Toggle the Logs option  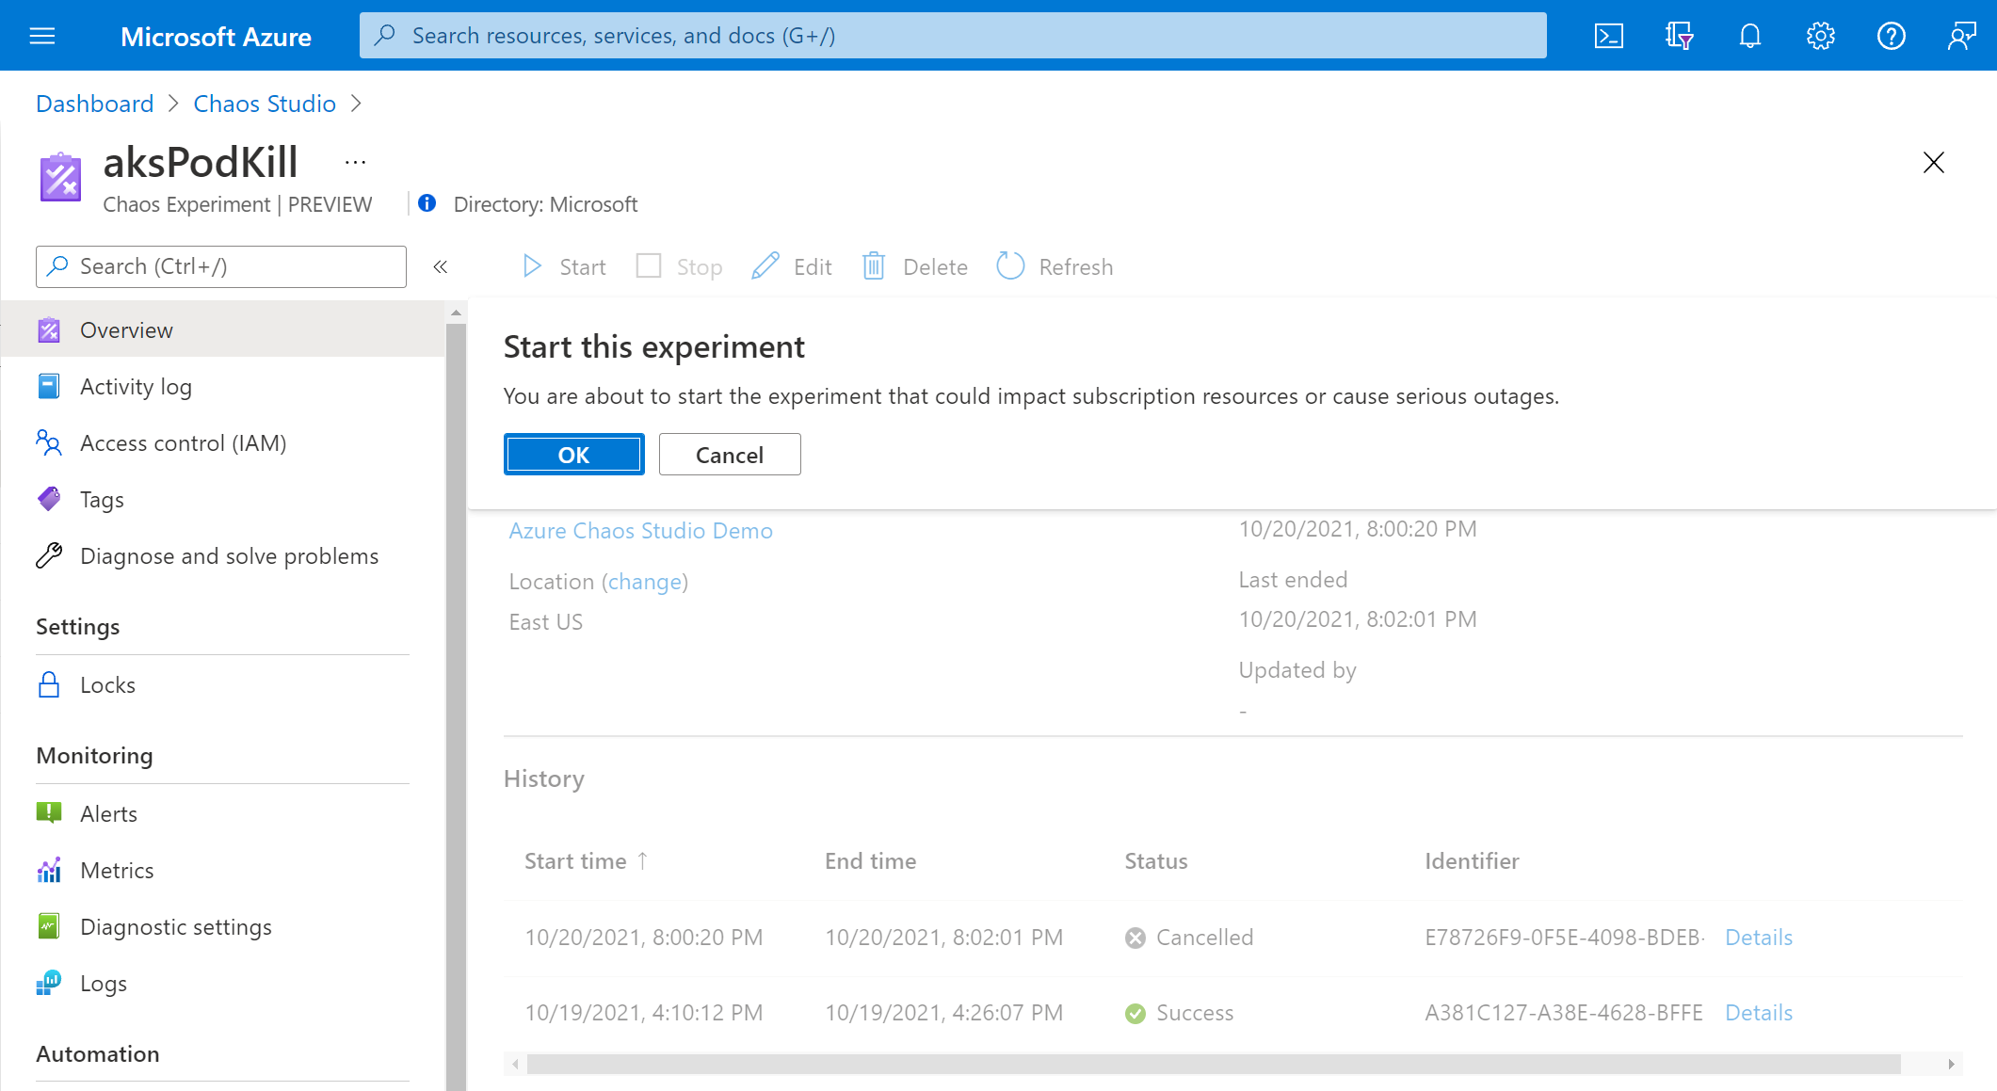pos(104,984)
